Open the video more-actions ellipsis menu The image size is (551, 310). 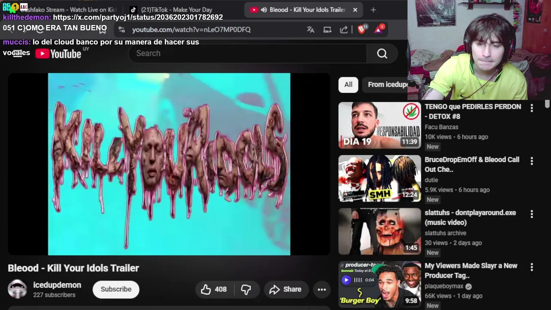322,289
